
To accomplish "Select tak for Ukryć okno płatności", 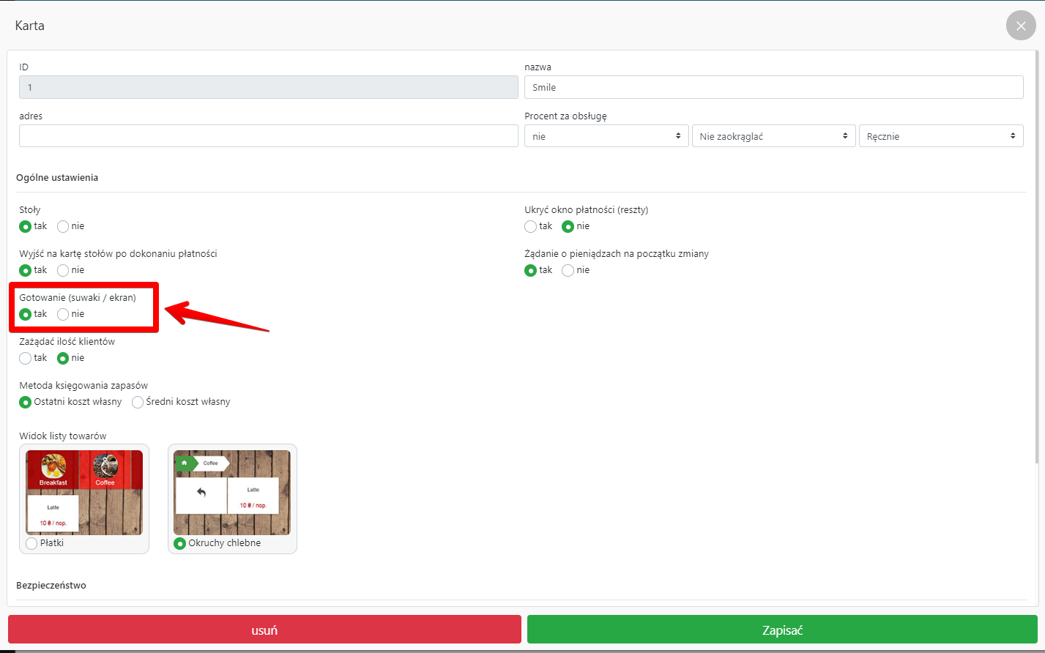I will click(x=531, y=226).
